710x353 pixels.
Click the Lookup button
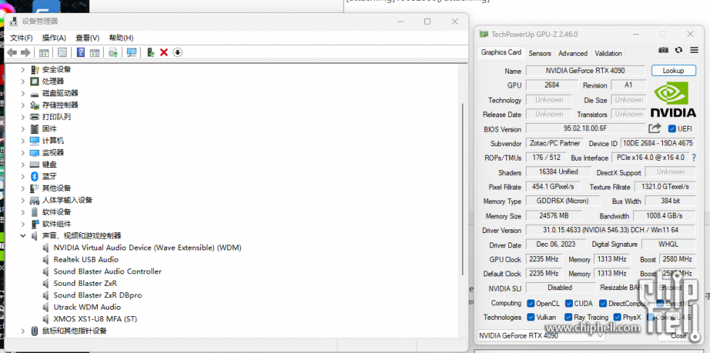click(x=673, y=70)
